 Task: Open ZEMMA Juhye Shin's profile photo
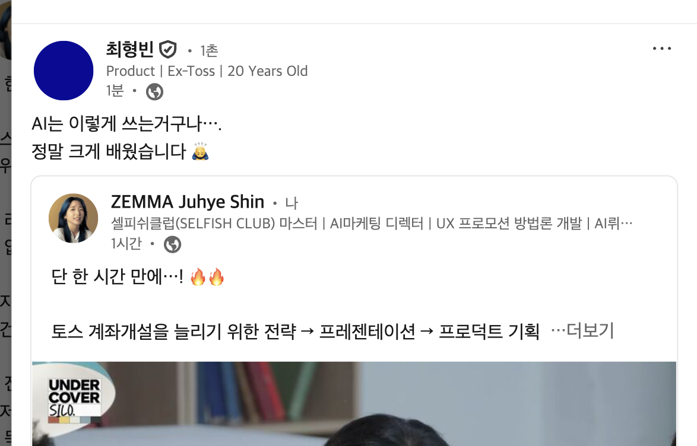click(x=74, y=218)
